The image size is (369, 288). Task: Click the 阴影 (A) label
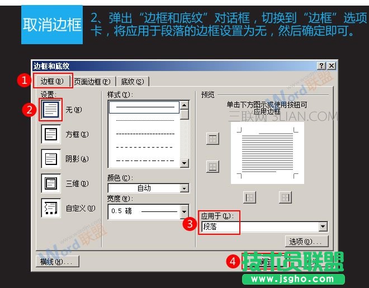coord(77,159)
